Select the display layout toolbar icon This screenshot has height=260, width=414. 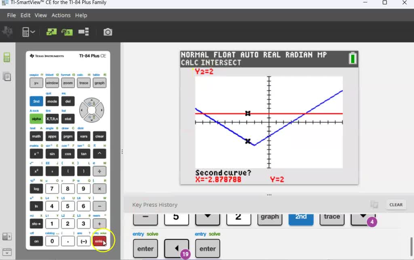pyautogui.click(x=83, y=31)
